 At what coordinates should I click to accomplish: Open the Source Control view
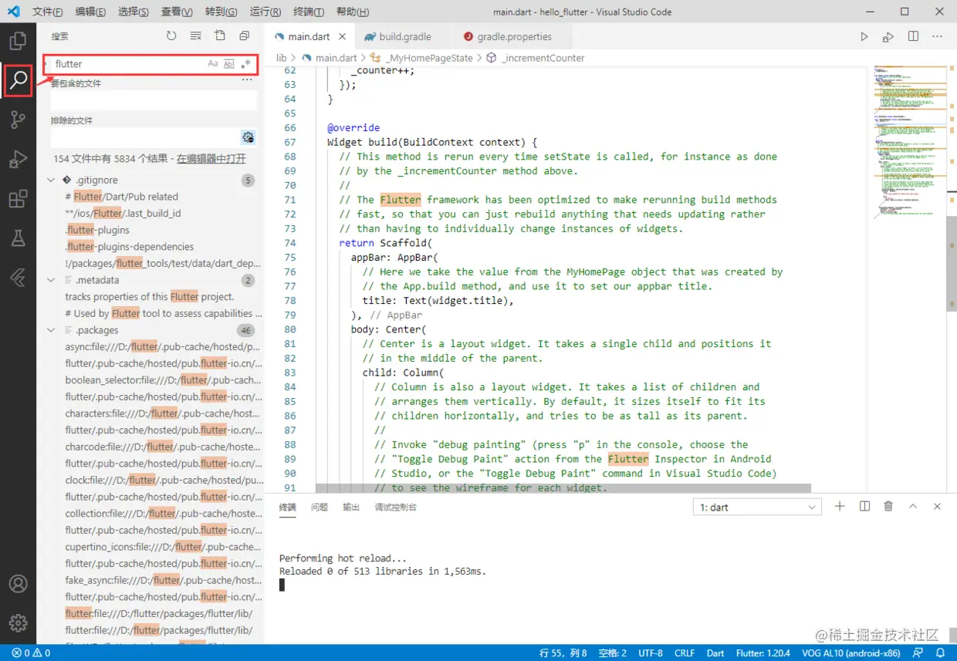pyautogui.click(x=18, y=120)
